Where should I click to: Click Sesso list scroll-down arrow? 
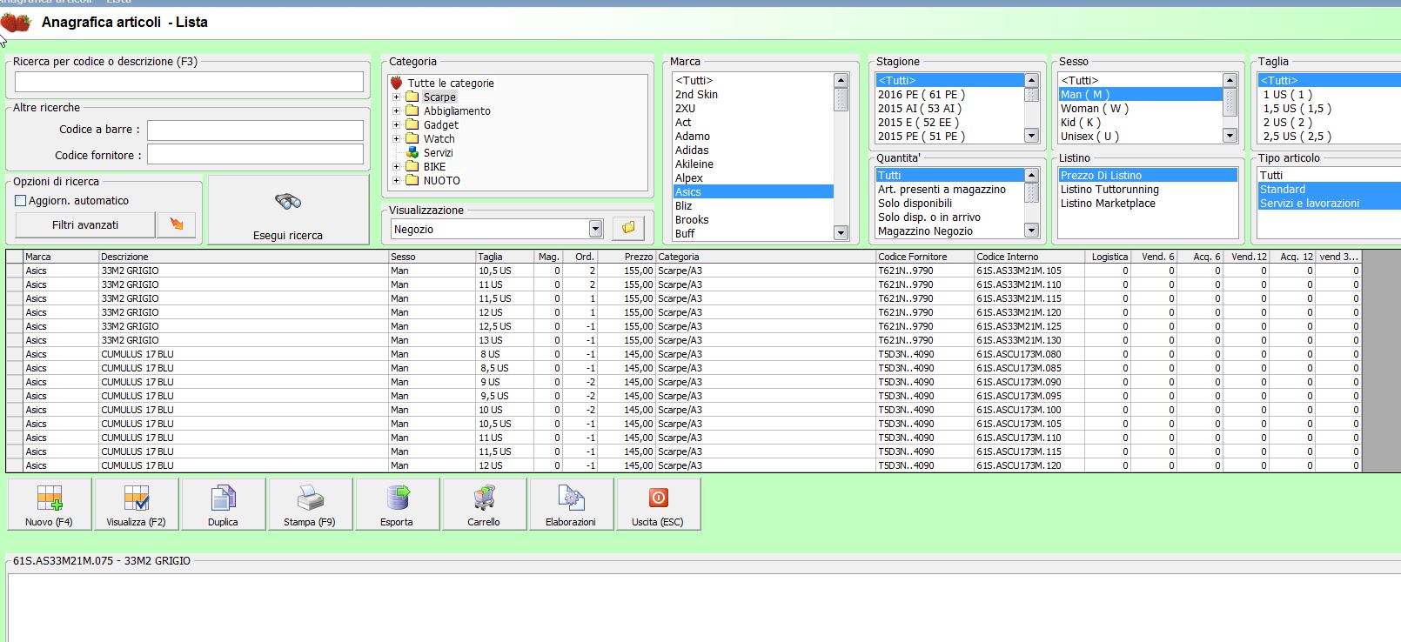pos(1230,136)
